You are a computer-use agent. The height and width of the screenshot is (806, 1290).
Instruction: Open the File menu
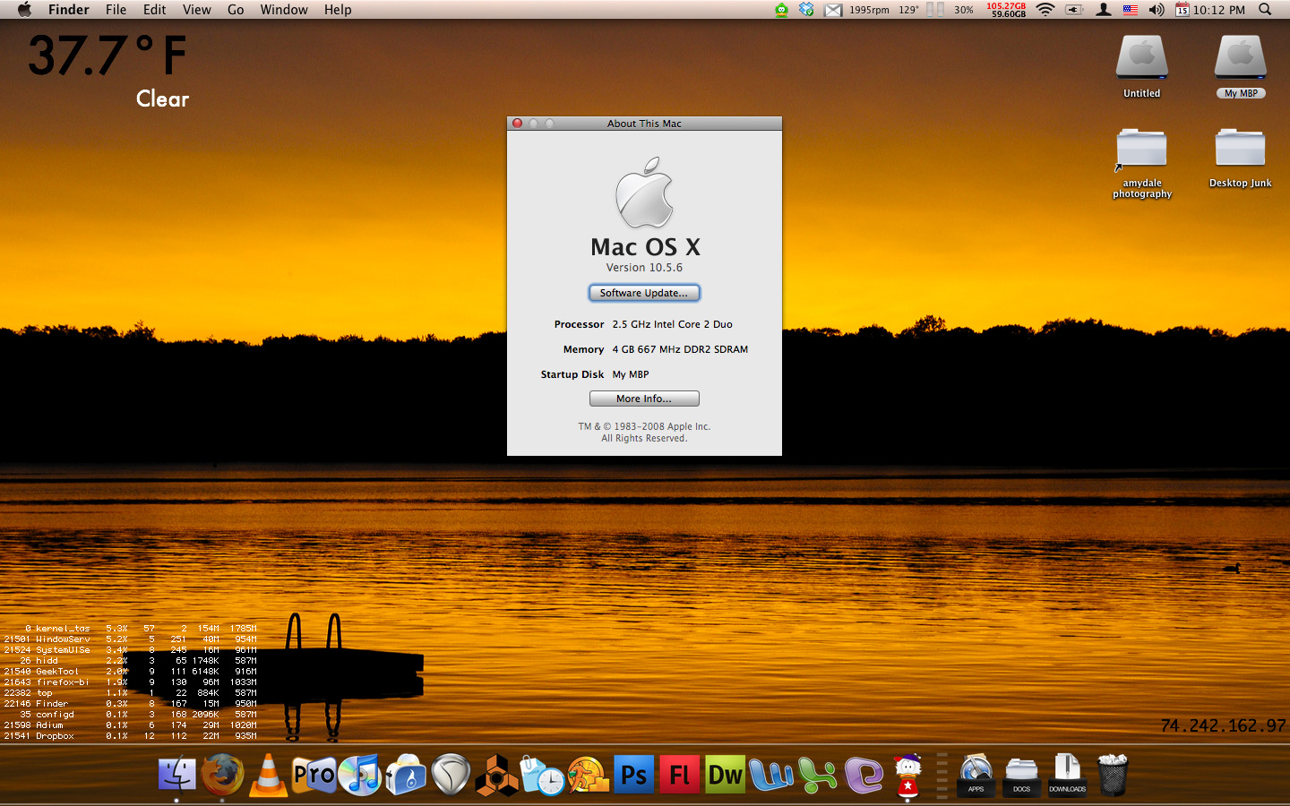tap(116, 10)
